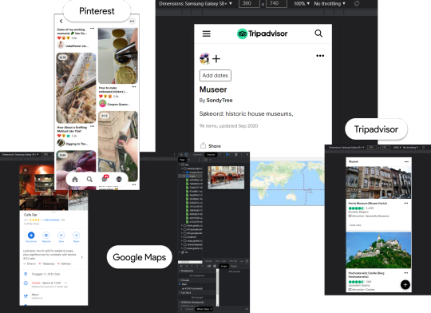
Task: Open three-dot options beside Museer trip
Action: [x=320, y=56]
